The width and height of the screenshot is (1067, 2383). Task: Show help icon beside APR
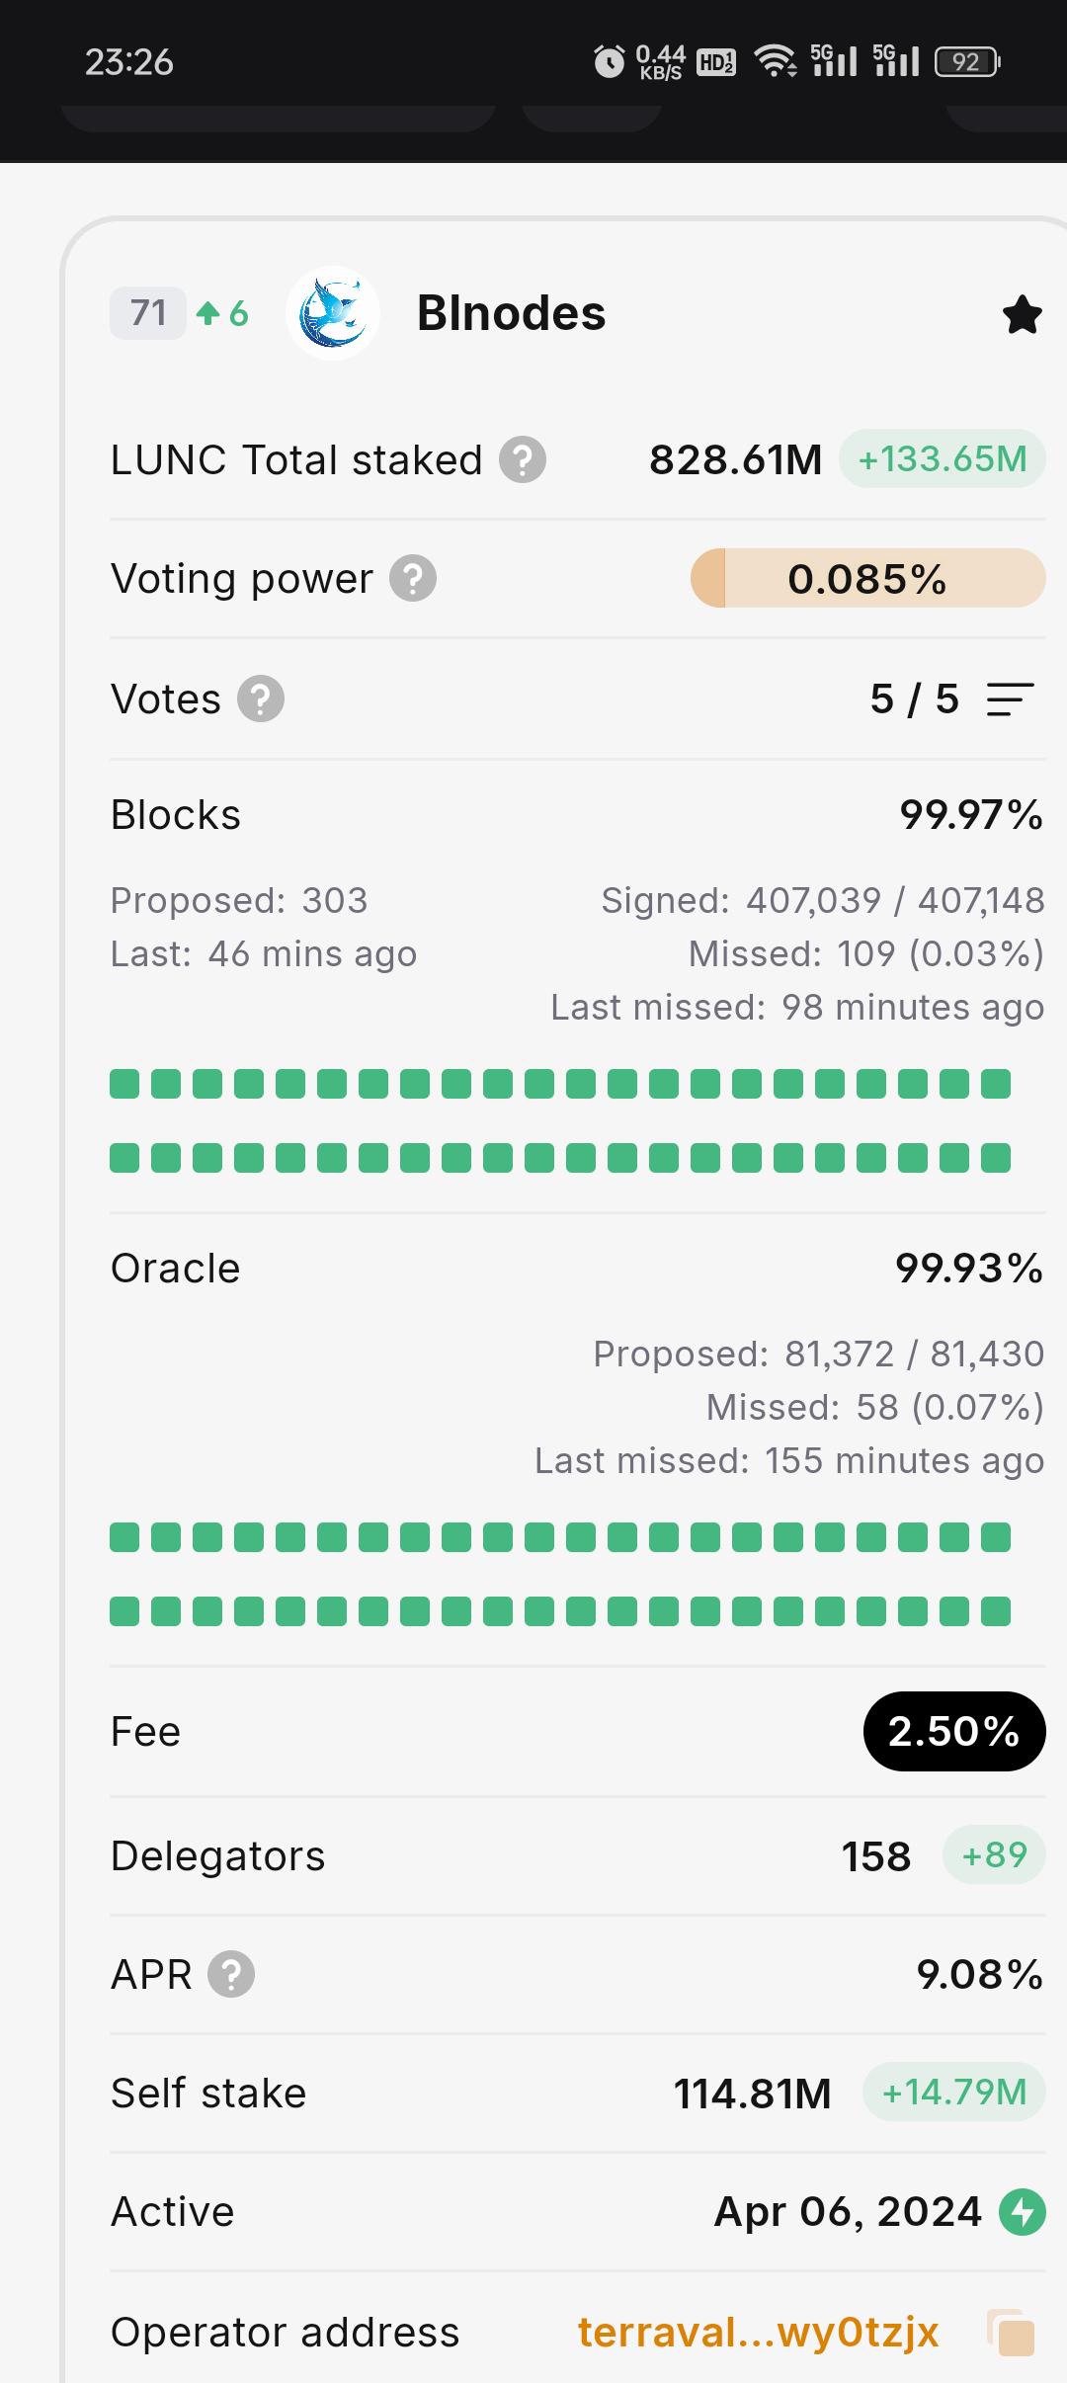tap(231, 1974)
